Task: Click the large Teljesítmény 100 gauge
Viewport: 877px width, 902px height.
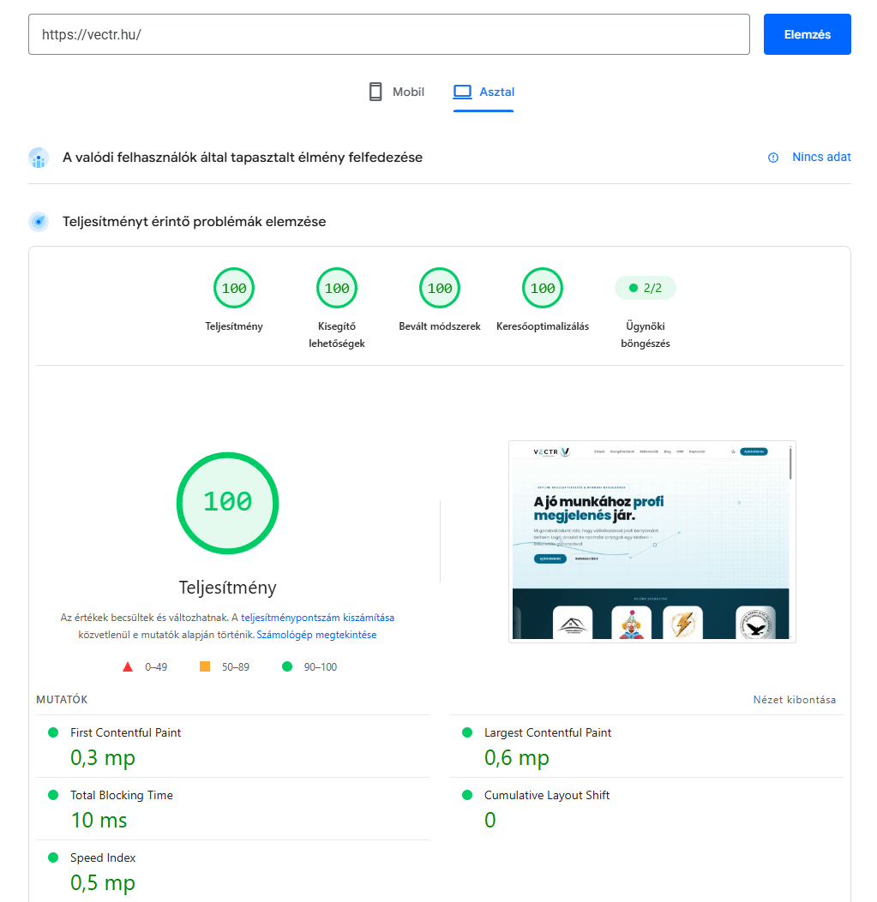Action: pyautogui.click(x=227, y=503)
